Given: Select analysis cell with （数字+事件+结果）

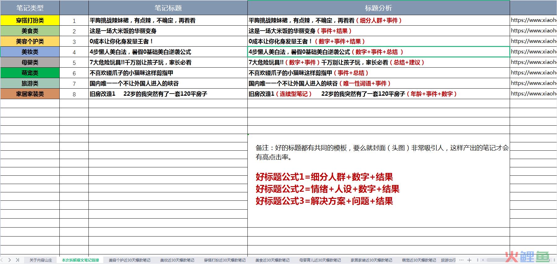Looking at the screenshot, I should click(379, 41).
